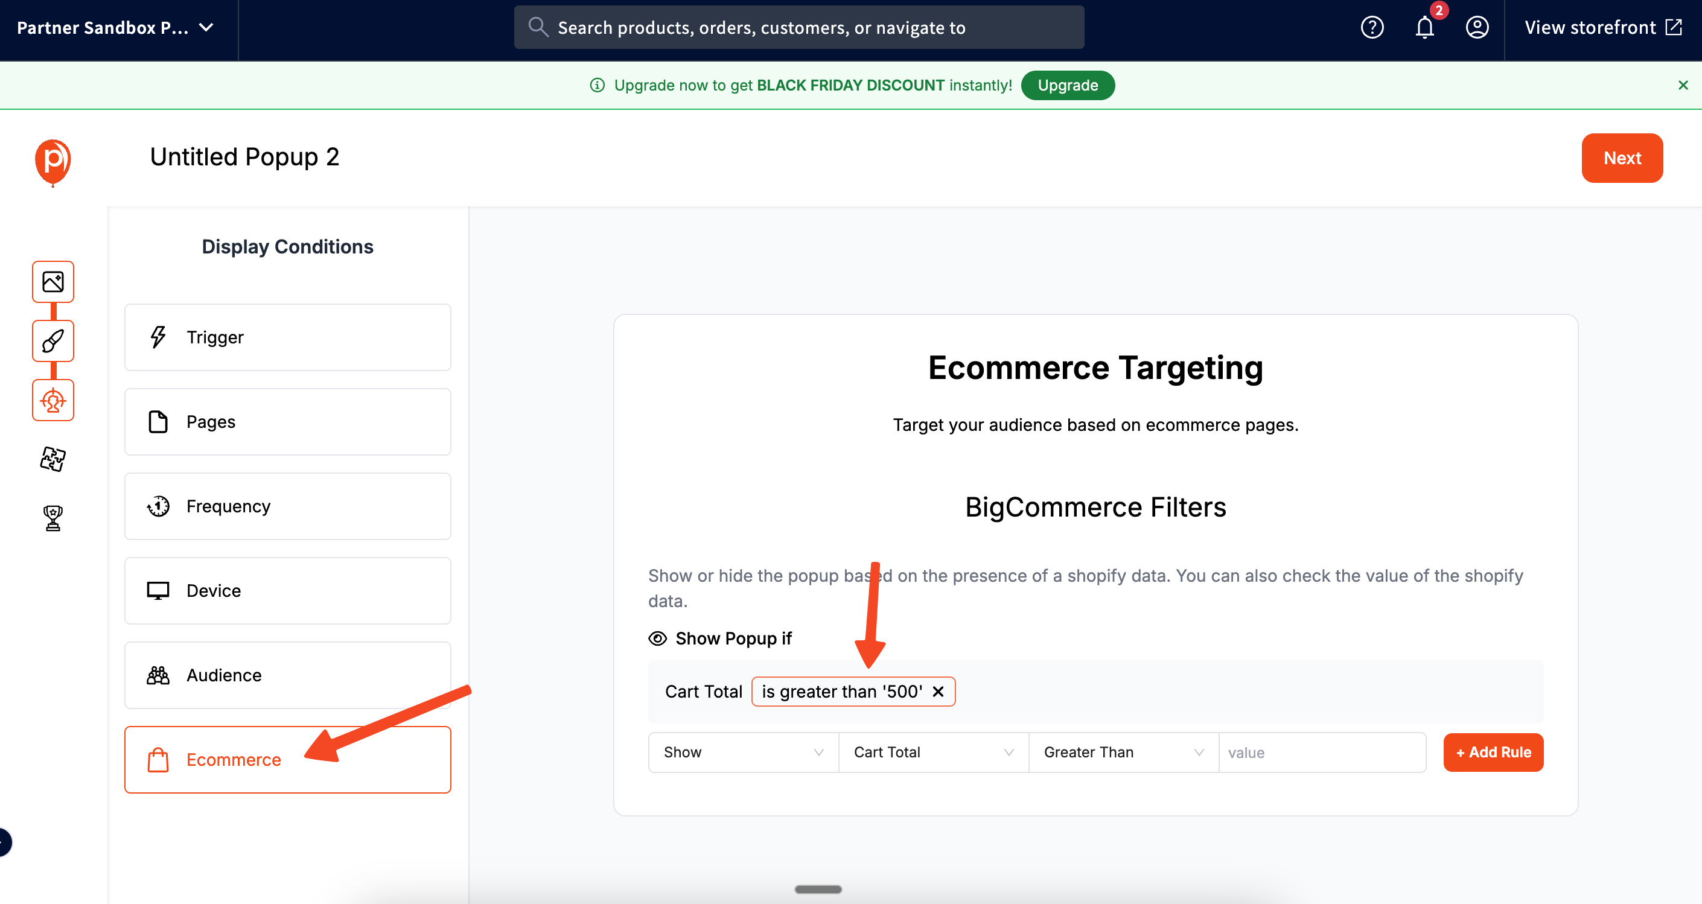This screenshot has height=904, width=1702.
Task: Remove the Cart Total greater than 500 rule
Action: tap(939, 691)
